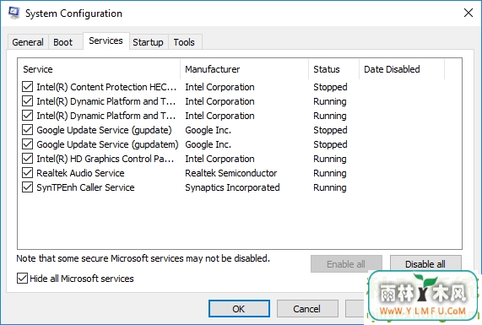The width and height of the screenshot is (482, 325).
Task: Go to the Startup tab
Action: point(149,42)
